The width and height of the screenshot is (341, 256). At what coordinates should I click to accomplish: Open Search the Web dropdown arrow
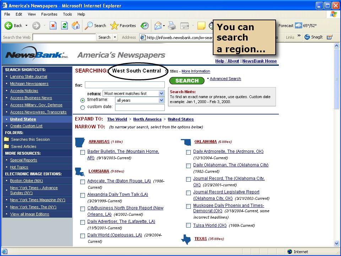click(115, 37)
